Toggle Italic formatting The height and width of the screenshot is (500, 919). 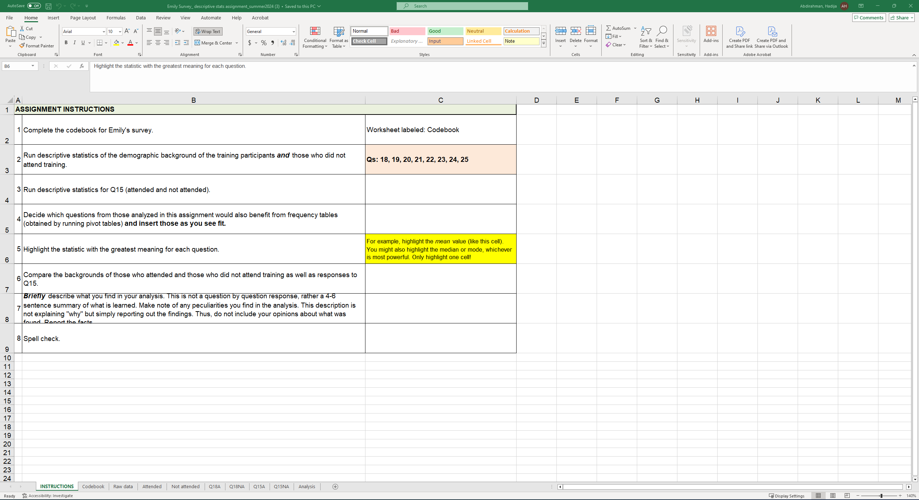coord(75,42)
